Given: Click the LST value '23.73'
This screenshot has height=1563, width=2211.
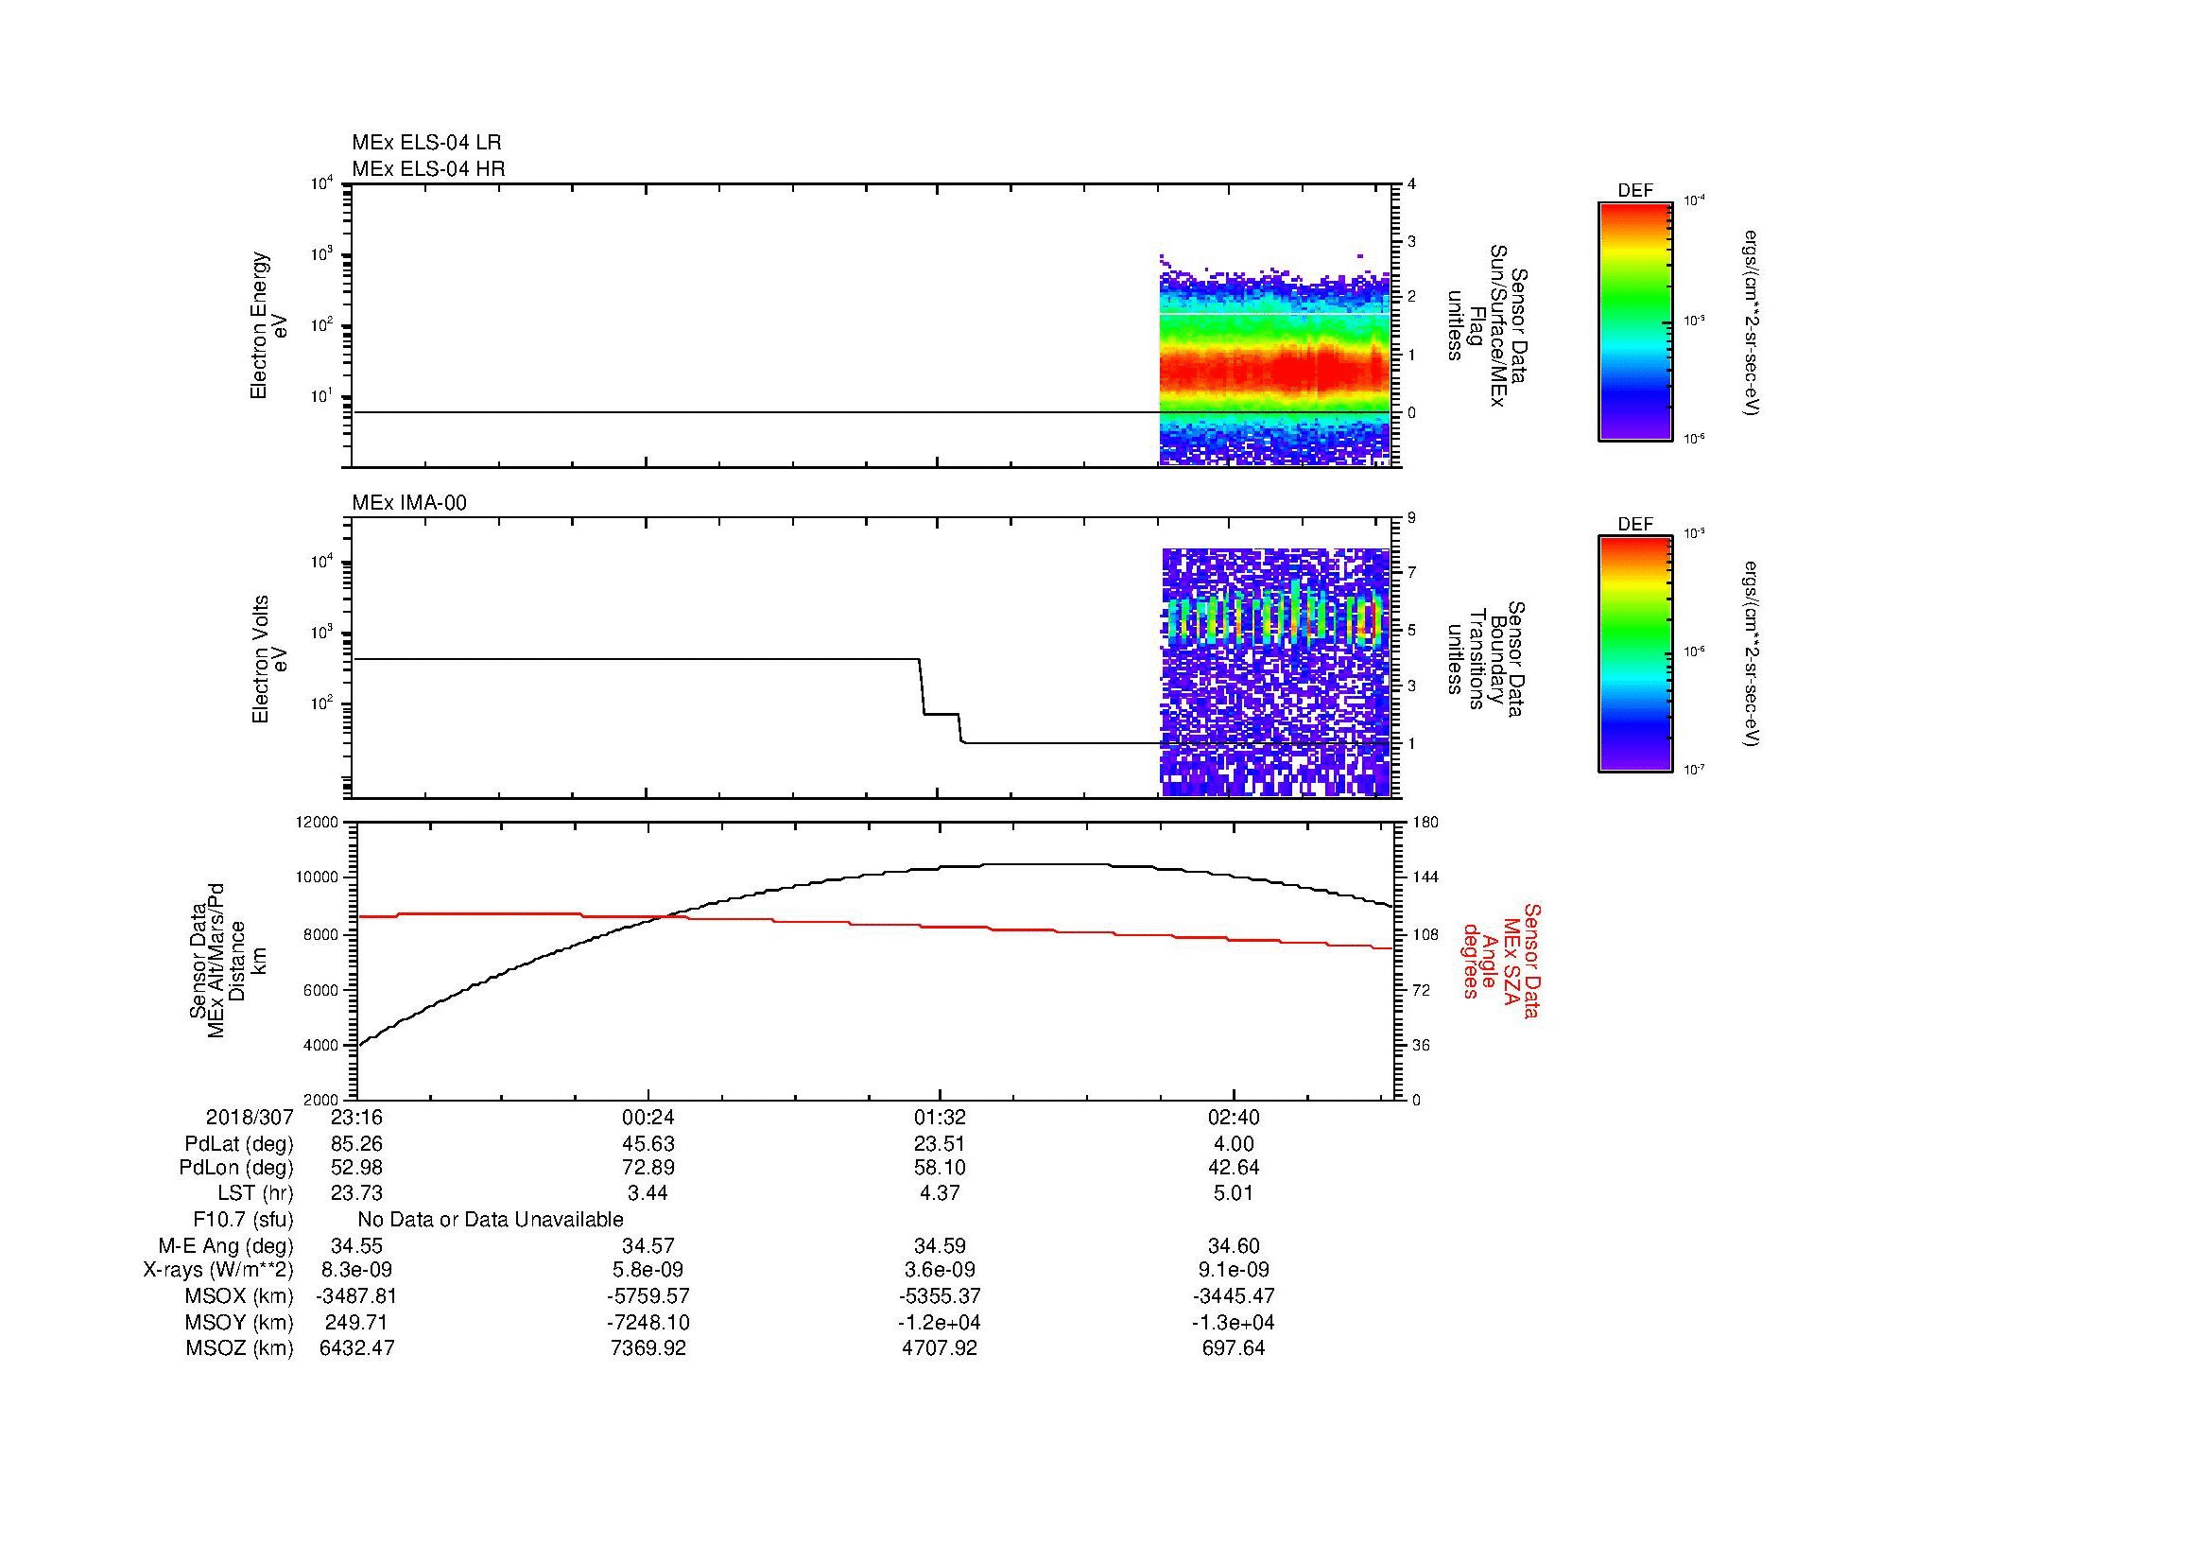Looking at the screenshot, I should pos(357,1193).
